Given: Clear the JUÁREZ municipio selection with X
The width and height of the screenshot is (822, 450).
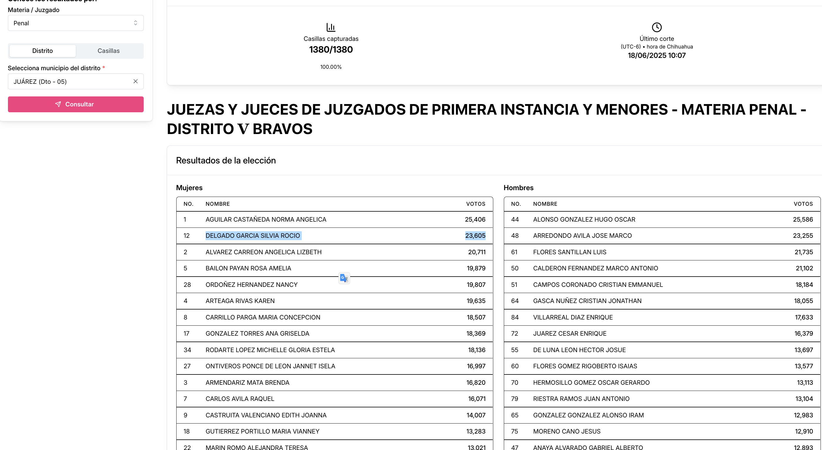Looking at the screenshot, I should tap(135, 81).
